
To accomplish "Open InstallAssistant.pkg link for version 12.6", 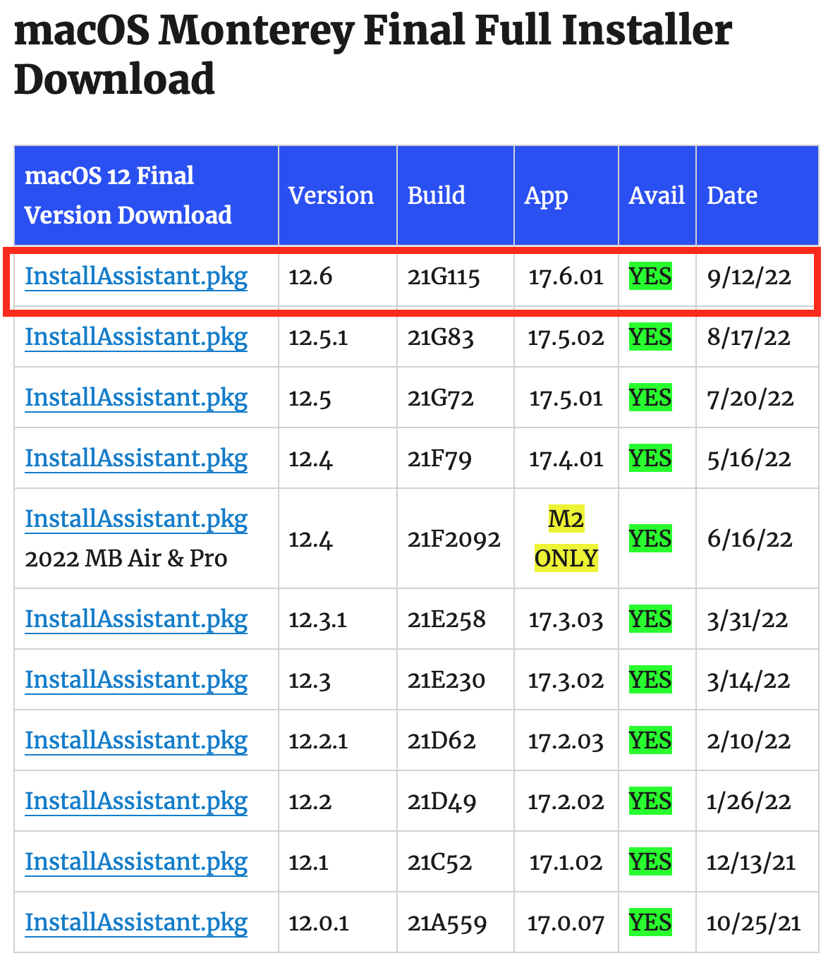I will coord(136,277).
